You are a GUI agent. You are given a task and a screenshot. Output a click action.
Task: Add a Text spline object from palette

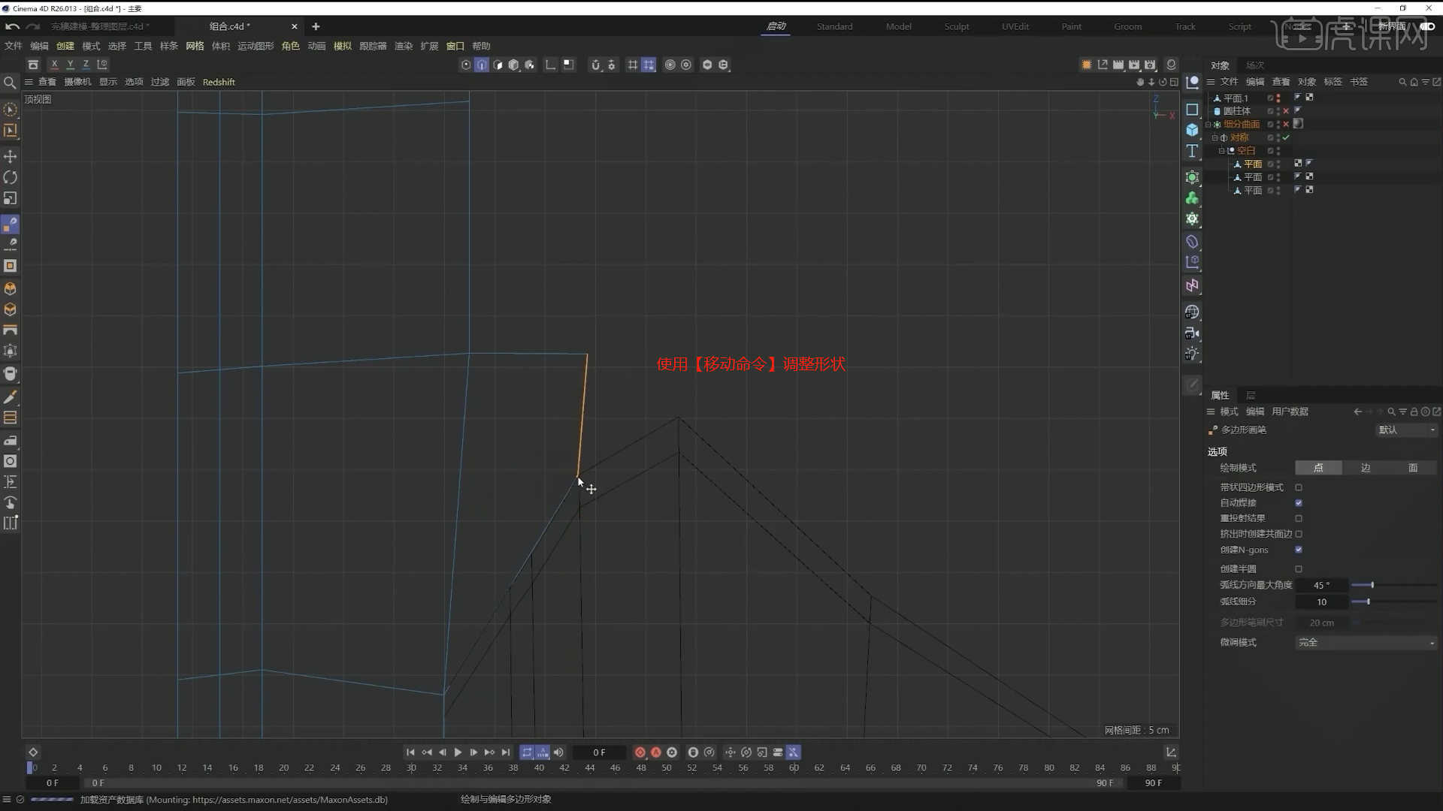[1192, 151]
